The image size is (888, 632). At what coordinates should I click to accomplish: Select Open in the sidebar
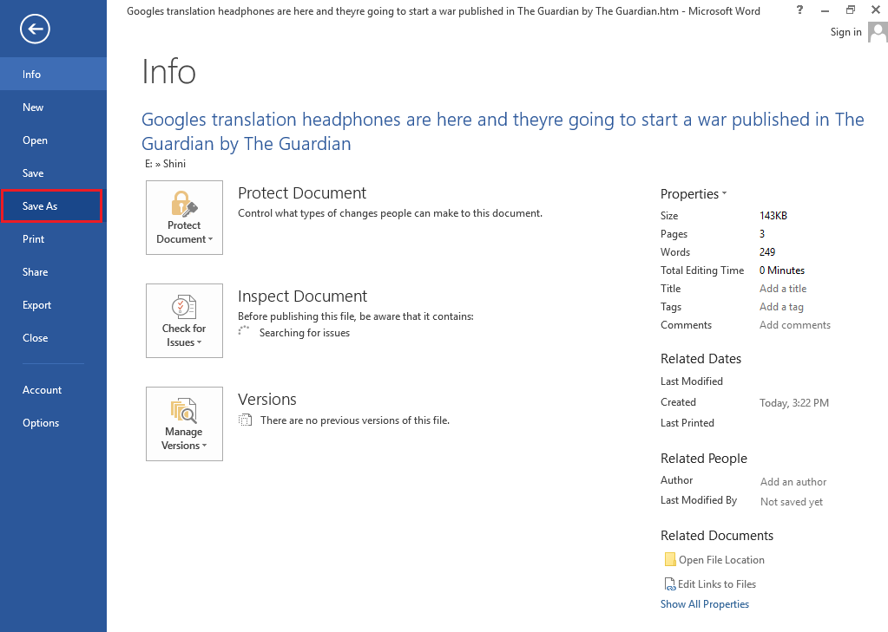53,140
